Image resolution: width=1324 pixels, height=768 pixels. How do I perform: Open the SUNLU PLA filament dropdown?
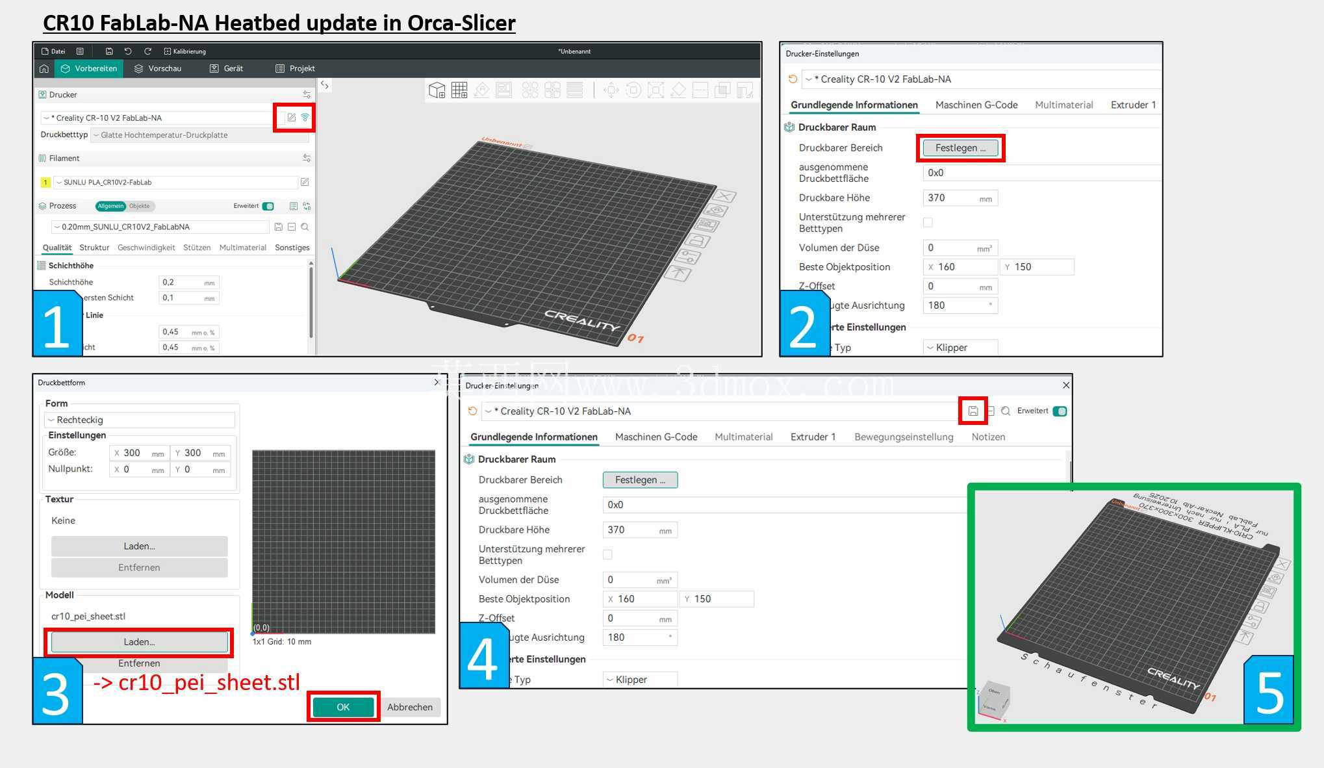175,183
